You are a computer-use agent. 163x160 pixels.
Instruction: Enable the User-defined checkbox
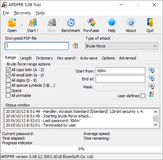143,96
